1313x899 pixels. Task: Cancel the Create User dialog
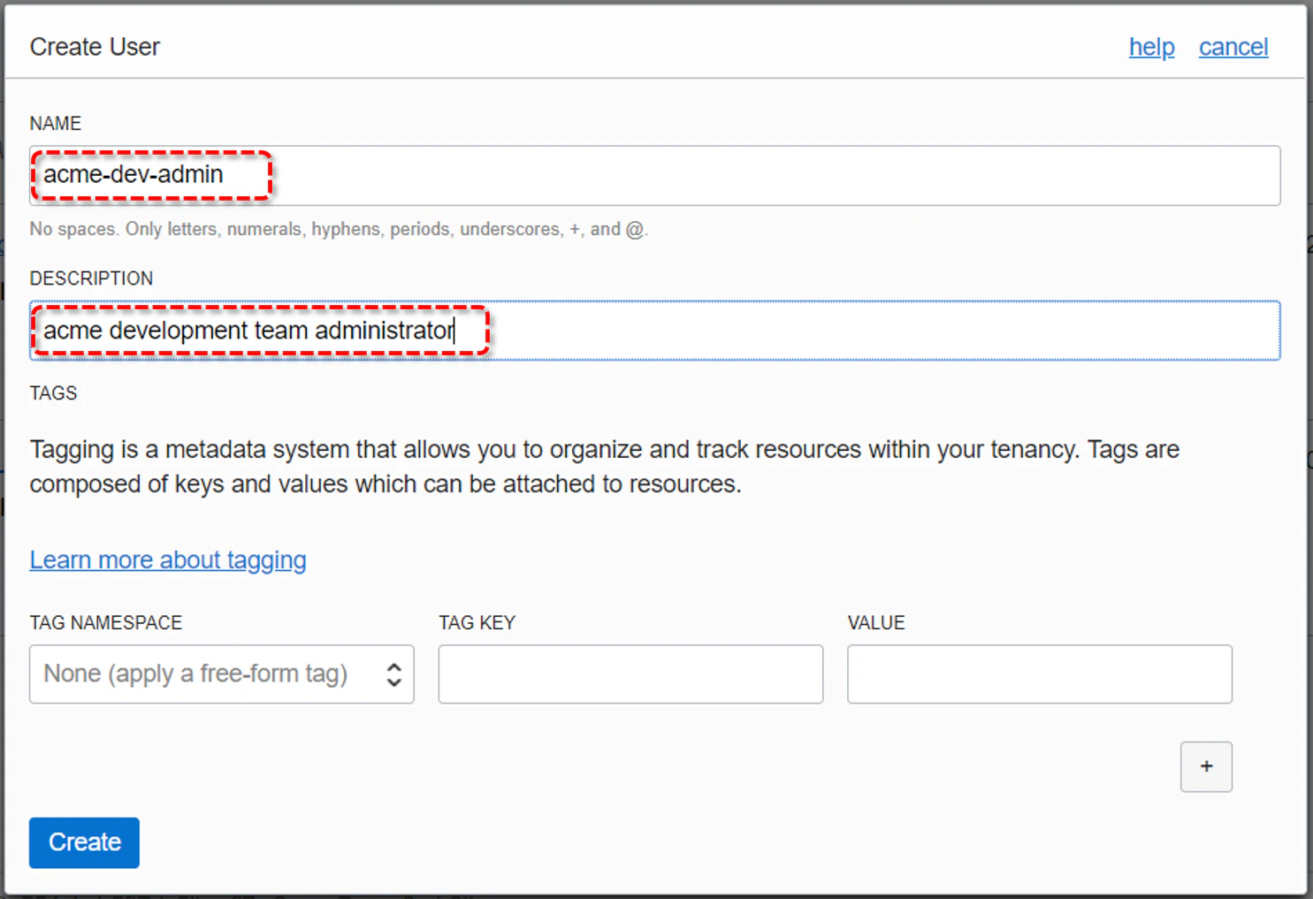click(1233, 47)
